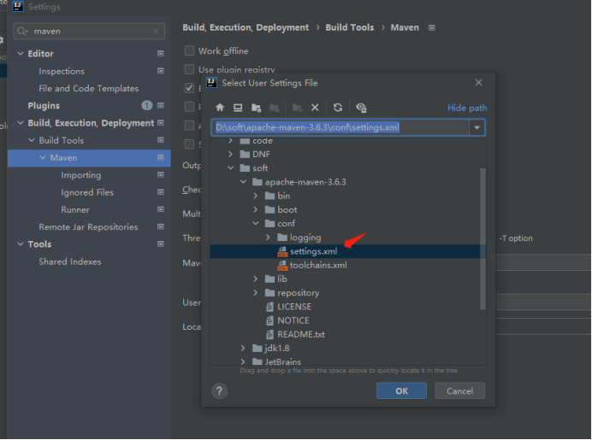Select Runner under Maven
Screen dimensions: 592x440
pos(75,209)
